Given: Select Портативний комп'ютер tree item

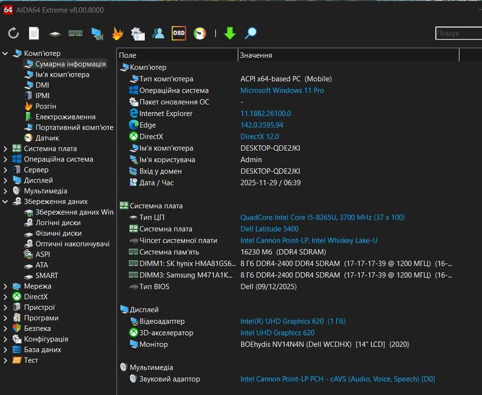Looking at the screenshot, I should pos(75,128).
